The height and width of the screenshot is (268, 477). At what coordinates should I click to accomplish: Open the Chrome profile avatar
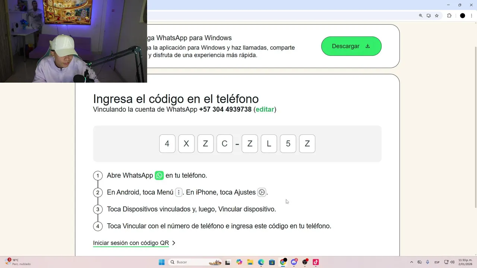[x=462, y=16]
